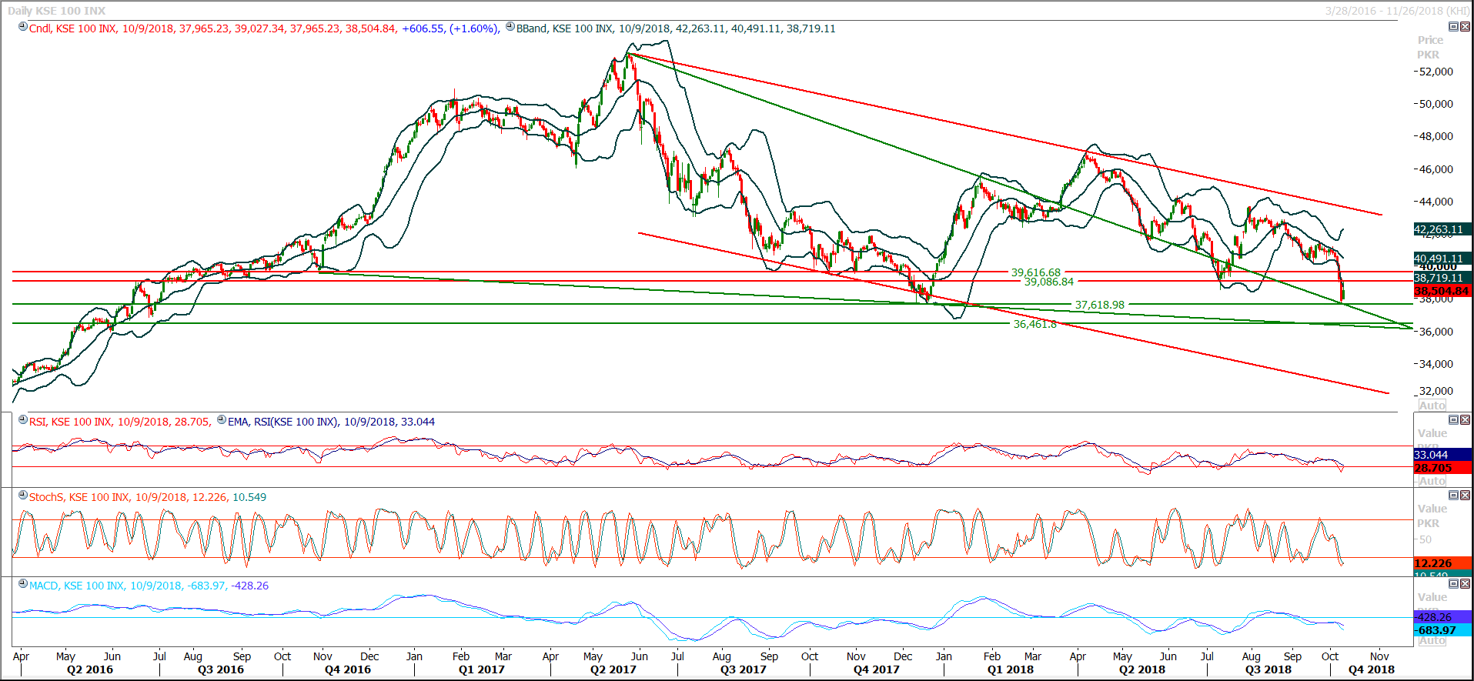
Task: Click the red 38,504.84 last price tag
Action: coord(1442,291)
